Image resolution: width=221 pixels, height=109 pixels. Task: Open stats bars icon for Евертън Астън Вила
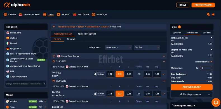[x=95, y=94]
